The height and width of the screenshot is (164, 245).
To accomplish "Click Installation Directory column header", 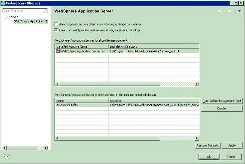I will point(154,46).
